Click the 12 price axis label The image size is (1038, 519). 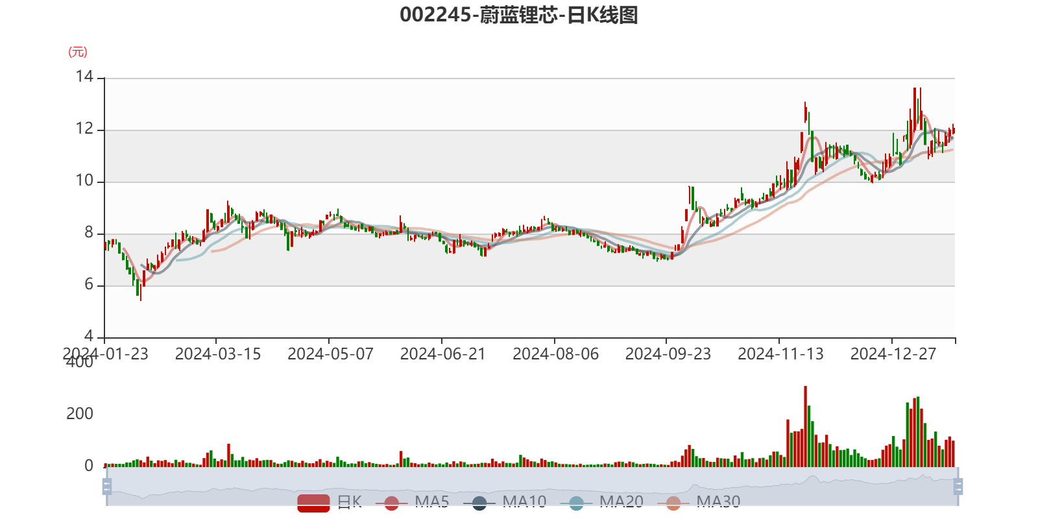(84, 128)
